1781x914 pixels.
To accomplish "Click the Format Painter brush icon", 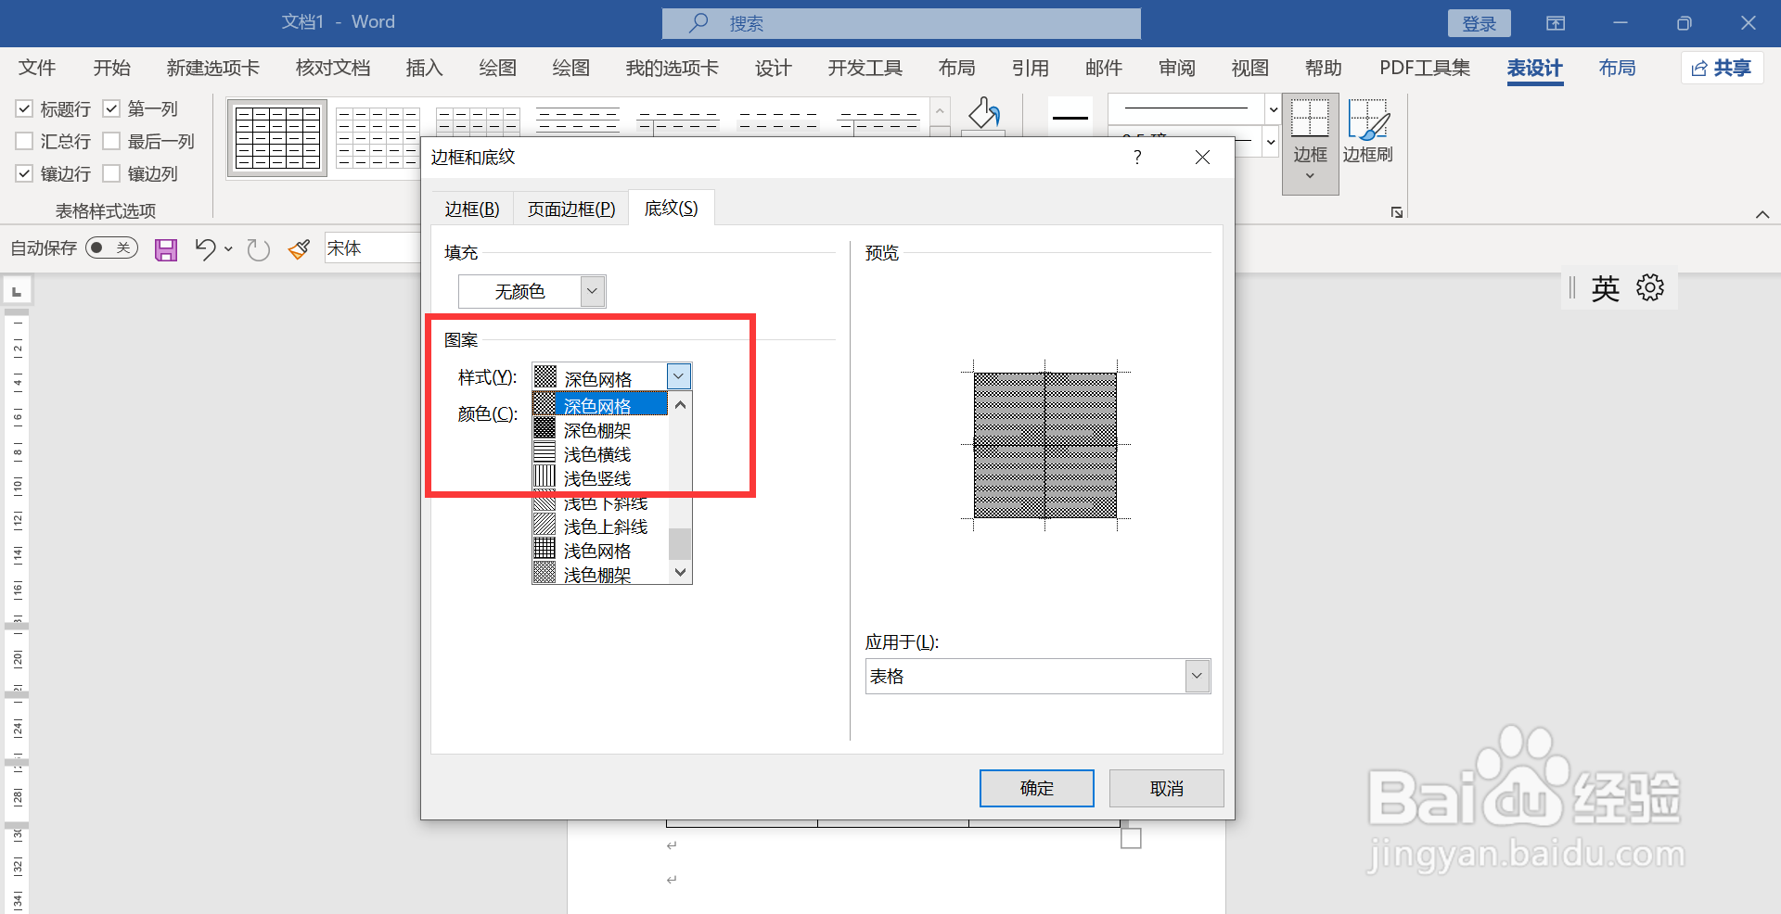I will coord(299,248).
